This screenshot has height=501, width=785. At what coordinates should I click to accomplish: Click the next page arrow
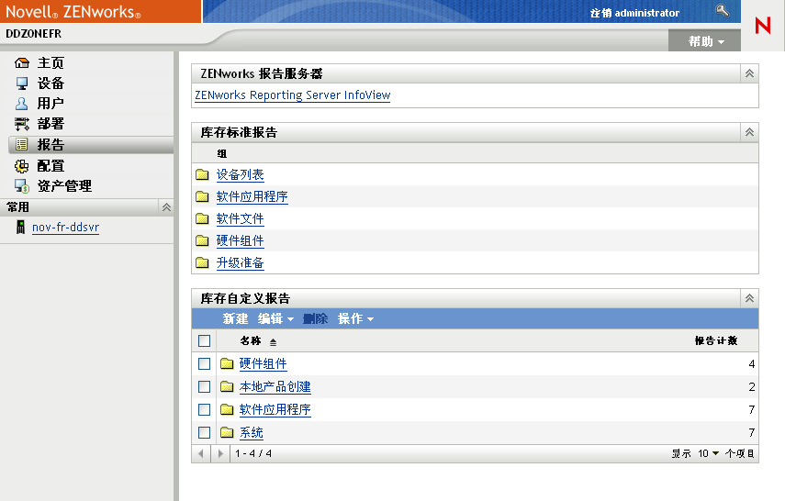coord(220,454)
